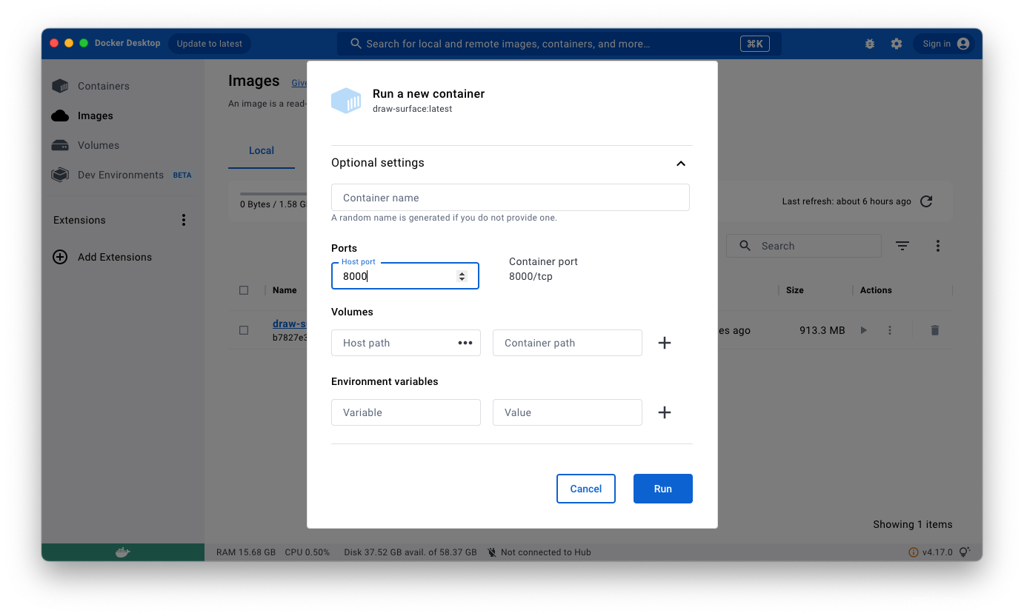
Task: Open settings gear in the title bar
Action: coord(897,44)
